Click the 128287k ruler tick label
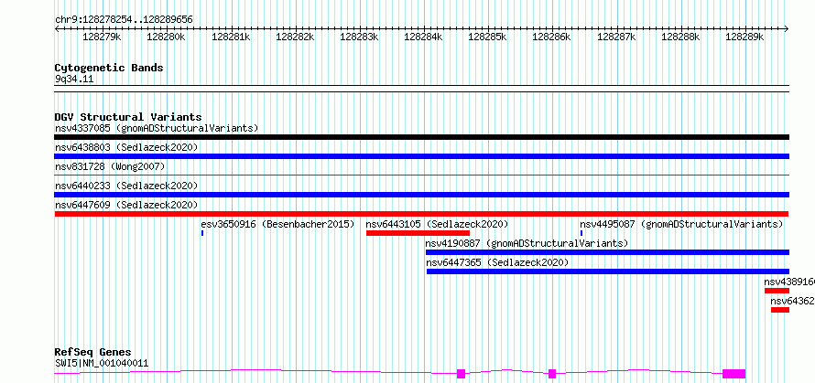 (x=616, y=37)
